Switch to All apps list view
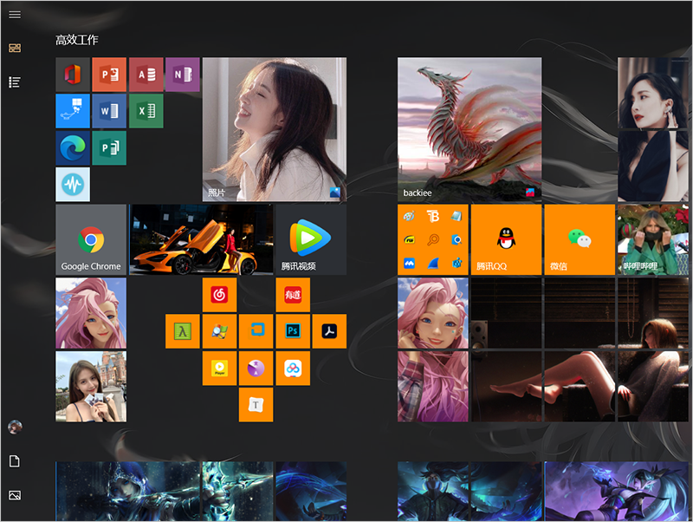 tap(15, 82)
